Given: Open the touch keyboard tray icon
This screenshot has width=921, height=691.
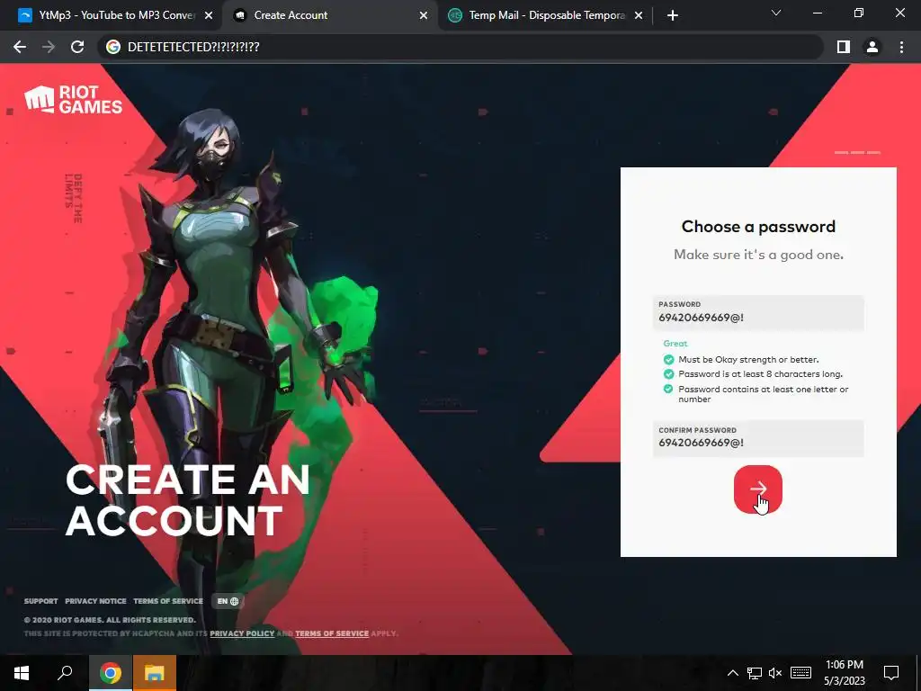Looking at the screenshot, I should [x=800, y=673].
